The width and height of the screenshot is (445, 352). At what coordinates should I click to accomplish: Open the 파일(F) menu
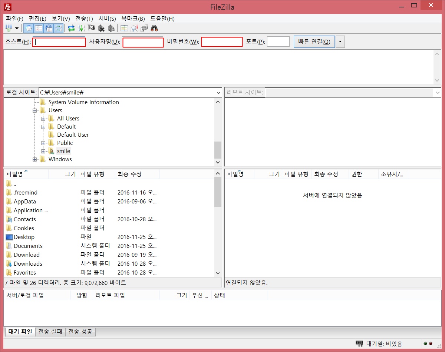[14, 19]
